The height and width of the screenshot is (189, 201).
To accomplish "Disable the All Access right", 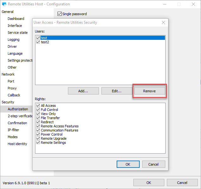I will tap(38, 106).
